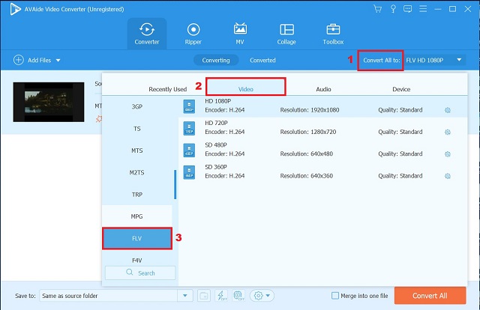The image size is (480, 310).
Task: Click the video thumbnail preview
Action: [x=49, y=102]
